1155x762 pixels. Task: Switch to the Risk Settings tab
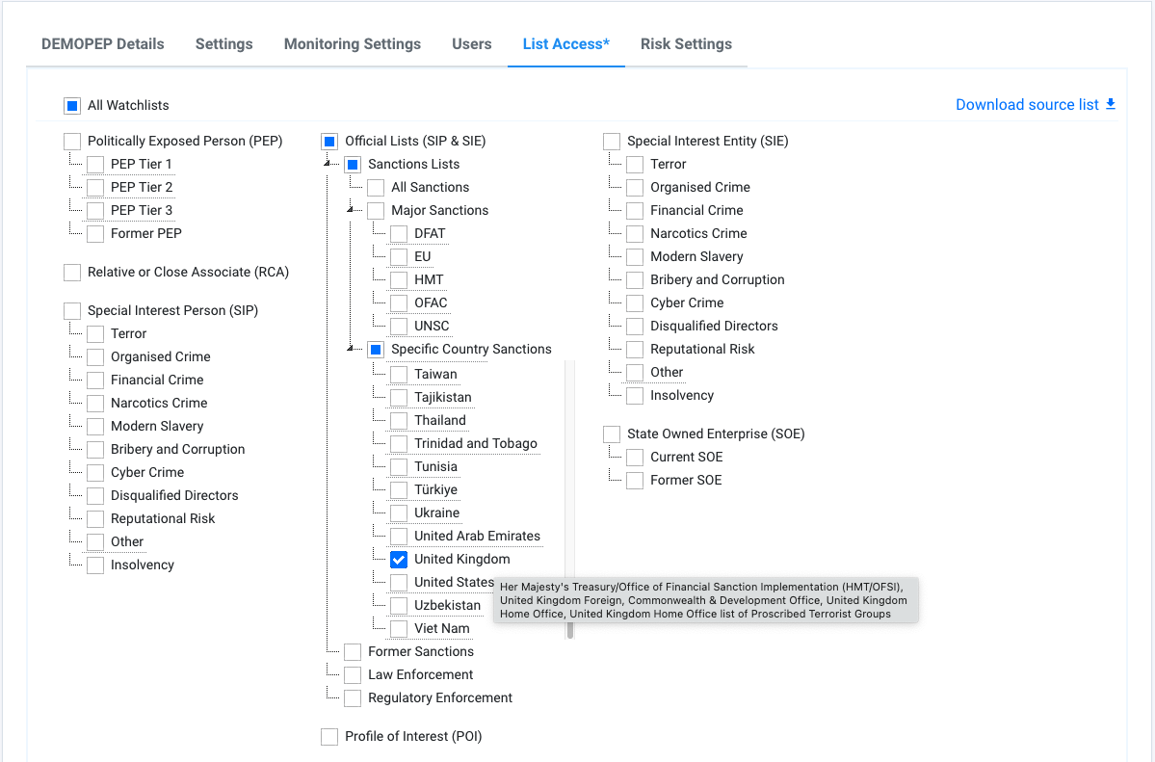[686, 44]
